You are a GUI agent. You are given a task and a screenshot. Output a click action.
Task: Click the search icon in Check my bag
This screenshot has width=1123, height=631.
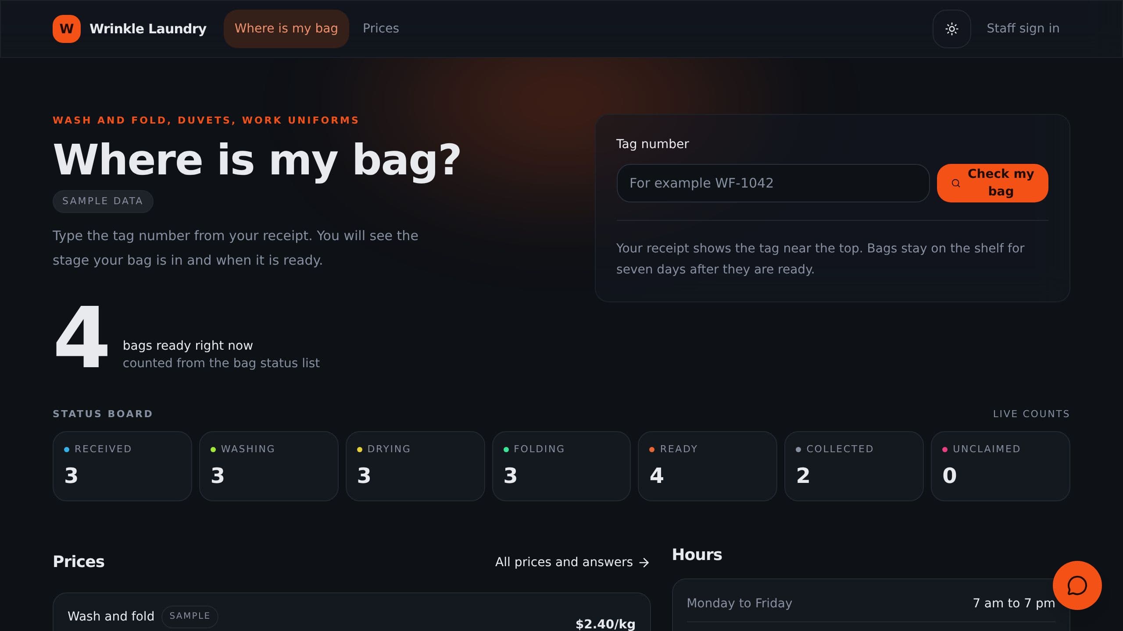955,183
